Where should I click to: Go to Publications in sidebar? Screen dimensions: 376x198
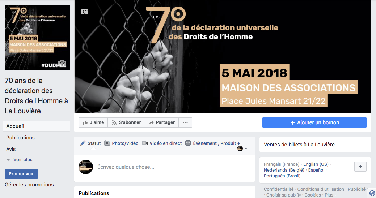click(x=20, y=138)
